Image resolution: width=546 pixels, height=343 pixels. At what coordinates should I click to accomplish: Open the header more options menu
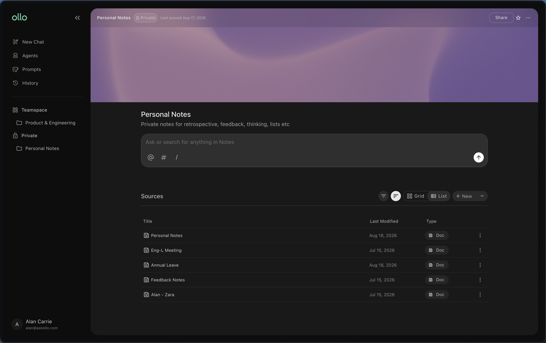[x=528, y=18]
